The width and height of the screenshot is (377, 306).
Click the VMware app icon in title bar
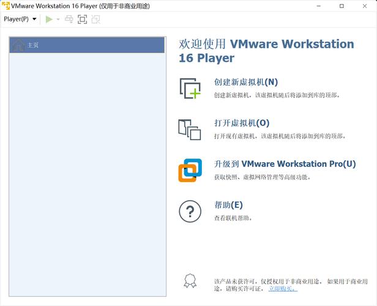click(6, 6)
